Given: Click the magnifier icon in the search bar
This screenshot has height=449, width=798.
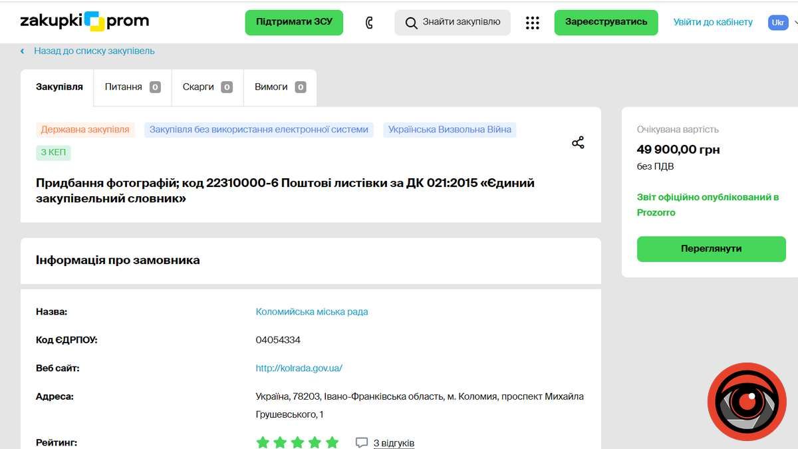Looking at the screenshot, I should [412, 21].
